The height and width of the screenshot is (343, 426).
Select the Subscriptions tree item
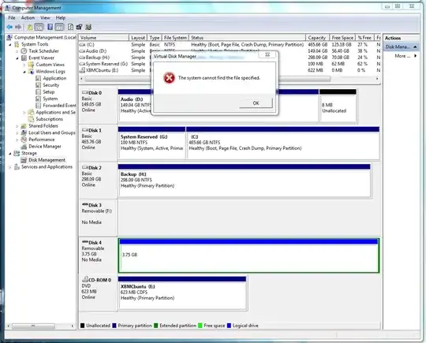click(x=49, y=119)
